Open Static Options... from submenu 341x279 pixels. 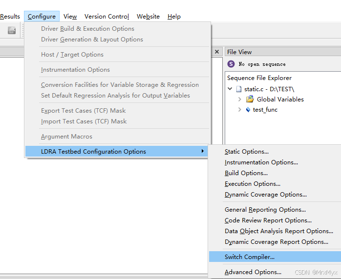247,152
